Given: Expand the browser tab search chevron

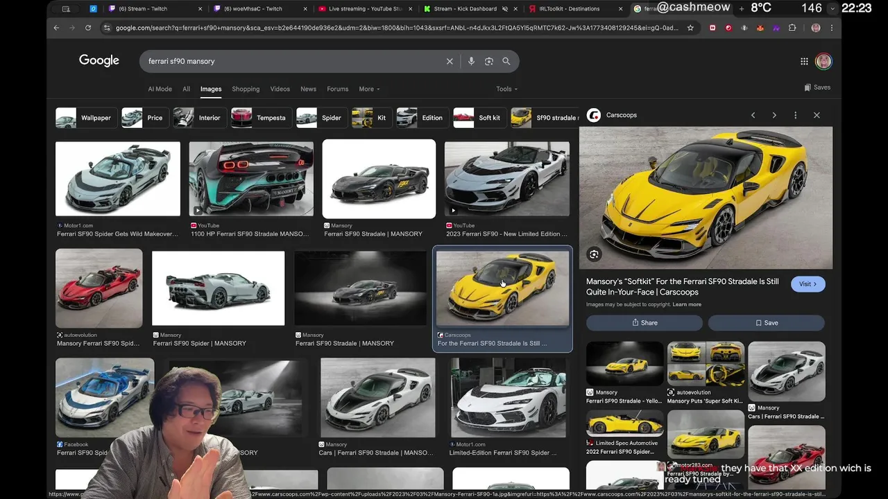Looking at the screenshot, I should coord(832,8).
